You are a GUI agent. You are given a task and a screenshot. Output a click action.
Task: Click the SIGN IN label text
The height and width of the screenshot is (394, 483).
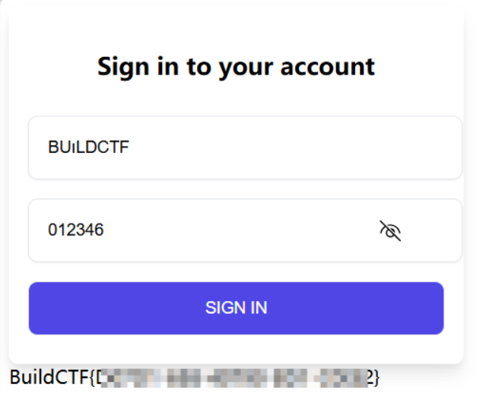(236, 308)
